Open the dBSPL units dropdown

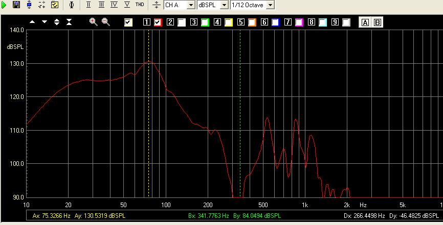pyautogui.click(x=224, y=5)
